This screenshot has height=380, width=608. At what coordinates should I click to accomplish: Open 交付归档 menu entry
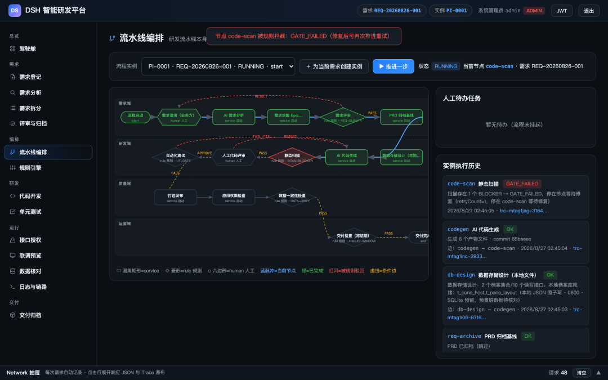[x=48, y=315]
